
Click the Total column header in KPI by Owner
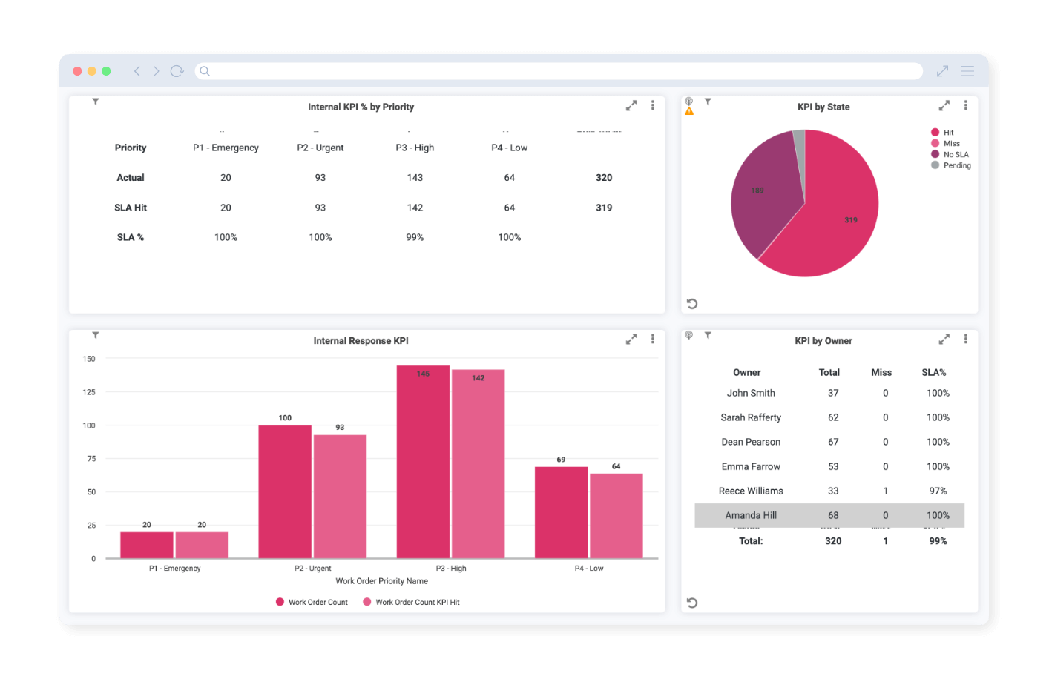pos(829,372)
